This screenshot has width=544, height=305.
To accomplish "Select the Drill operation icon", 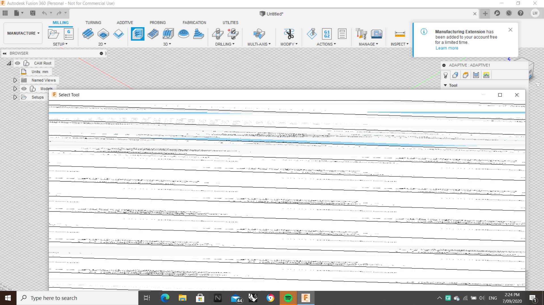I will point(218,35).
